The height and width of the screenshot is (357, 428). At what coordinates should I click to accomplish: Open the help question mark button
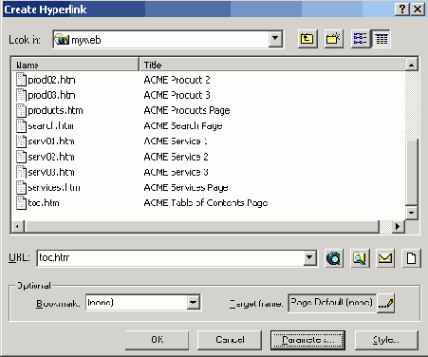tap(402, 9)
